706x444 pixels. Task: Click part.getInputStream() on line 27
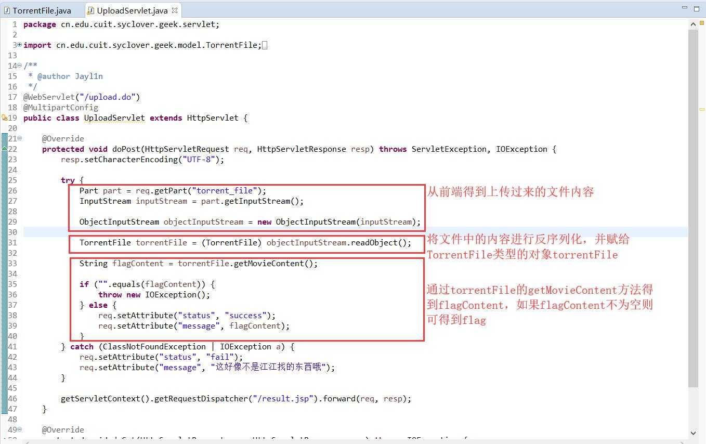[x=250, y=201]
